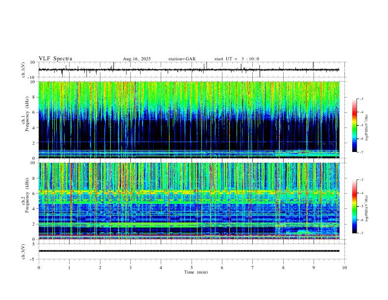
Task: Click the lower colorbar '-5' tick label
Action: [361, 206]
